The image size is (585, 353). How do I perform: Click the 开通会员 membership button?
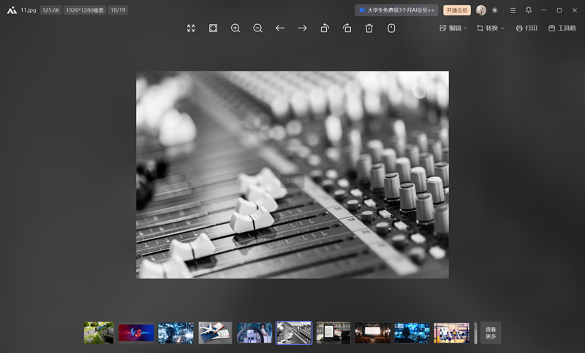pos(456,10)
